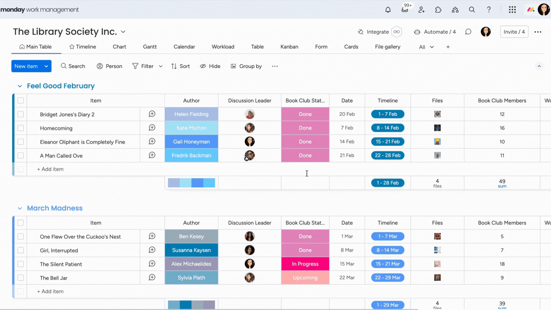Tick the checkbox for Bridget Jones's Diary 2
Image resolution: width=551 pixels, height=310 pixels.
coord(20,114)
